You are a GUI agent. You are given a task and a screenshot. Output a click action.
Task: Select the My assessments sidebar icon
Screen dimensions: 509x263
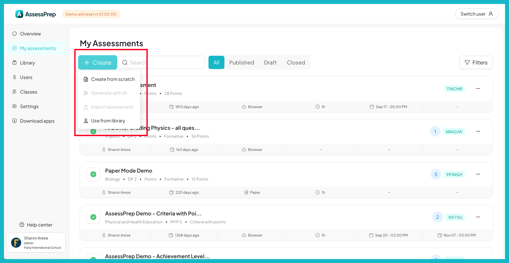coord(15,48)
